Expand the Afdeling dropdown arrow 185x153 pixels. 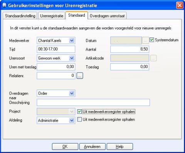coord(72,121)
